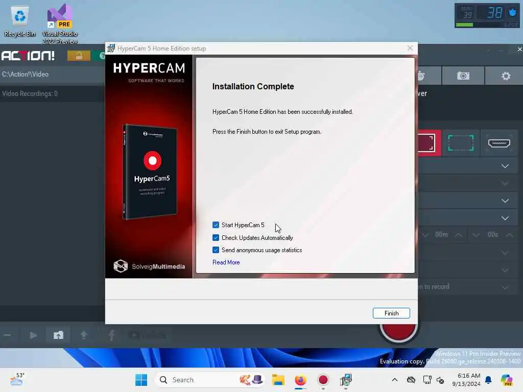
Task: Open the Copilot Preview taskbar icon
Action: coord(507,380)
